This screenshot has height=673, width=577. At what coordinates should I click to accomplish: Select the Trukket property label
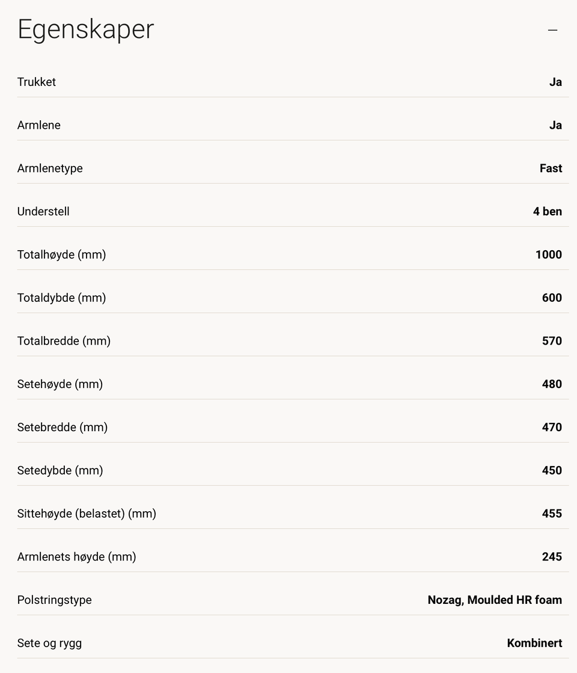tap(37, 82)
